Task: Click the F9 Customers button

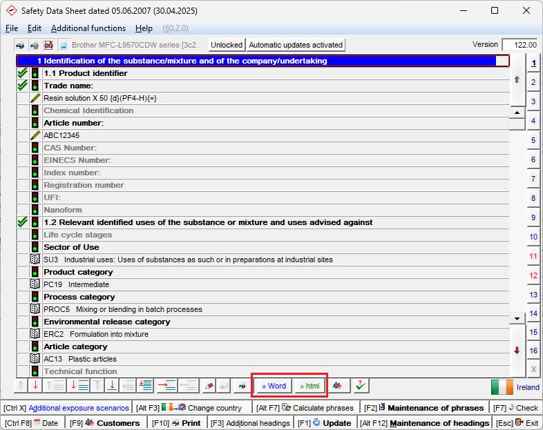Action: point(104,423)
